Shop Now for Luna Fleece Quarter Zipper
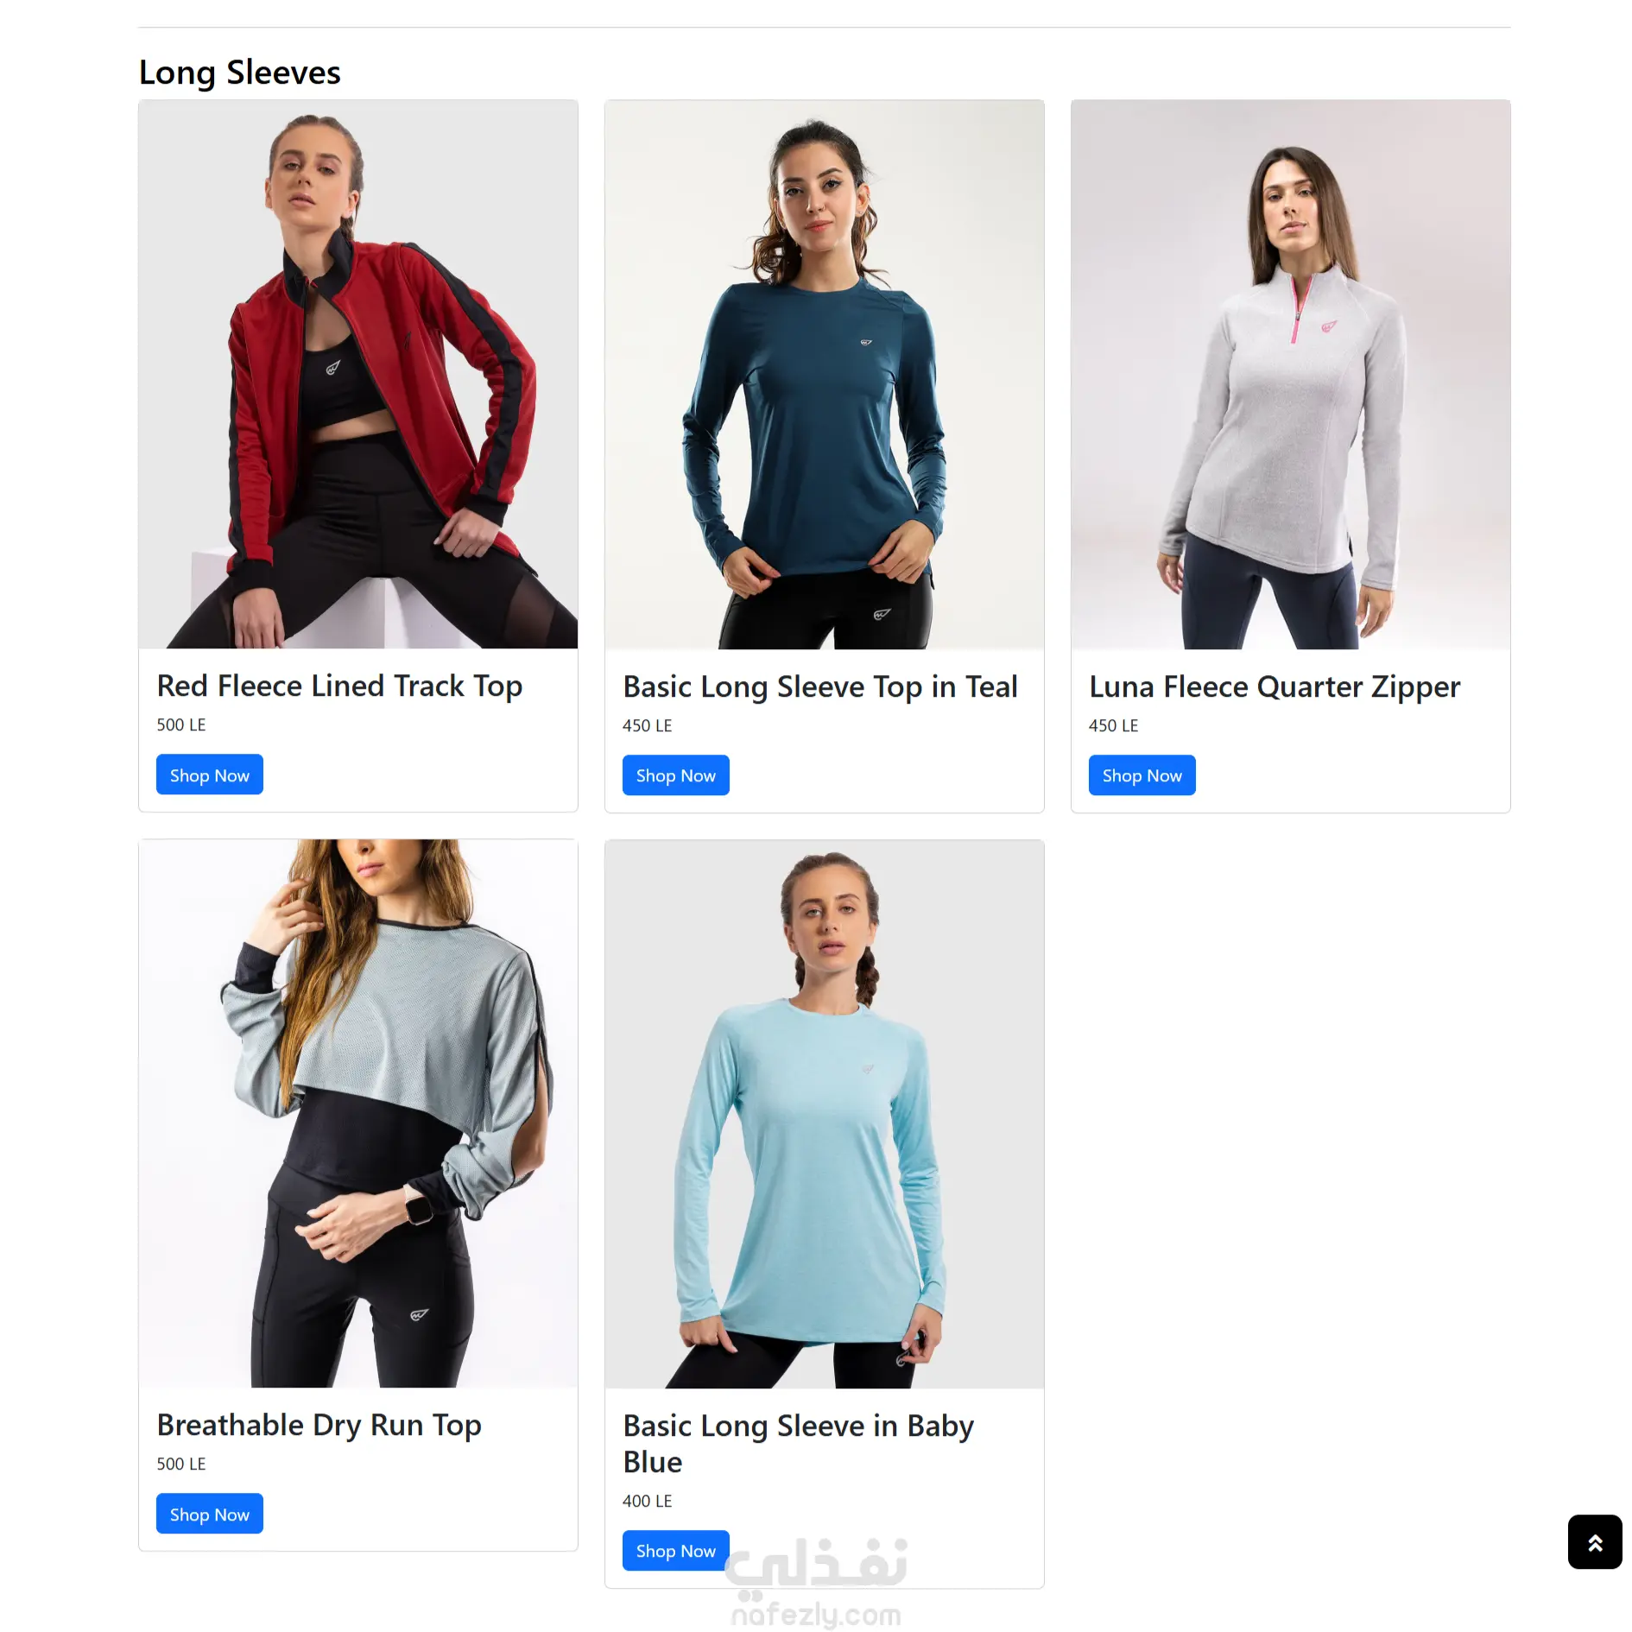 (1142, 775)
